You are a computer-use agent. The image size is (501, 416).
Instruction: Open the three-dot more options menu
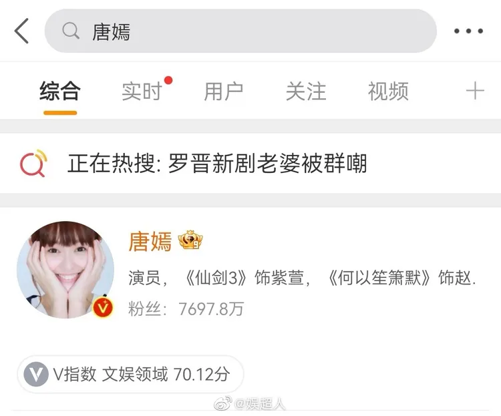pyautogui.click(x=468, y=31)
